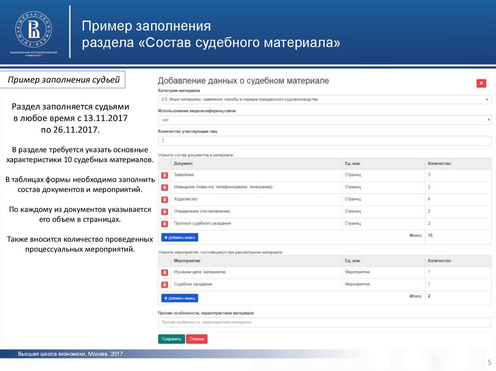The width and height of the screenshot is (496, 371).
Task: Delete the Протокол судебного заседания row
Action: tap(164, 223)
